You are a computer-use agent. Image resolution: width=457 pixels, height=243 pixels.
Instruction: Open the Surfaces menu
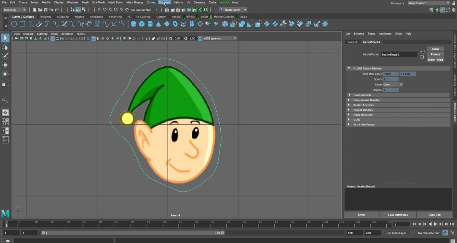tap(164, 2)
